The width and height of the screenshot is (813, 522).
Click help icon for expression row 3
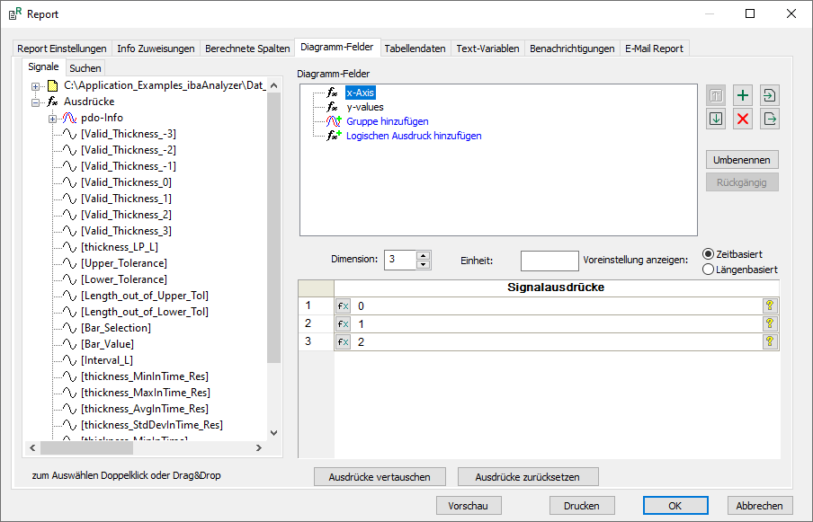pos(770,341)
